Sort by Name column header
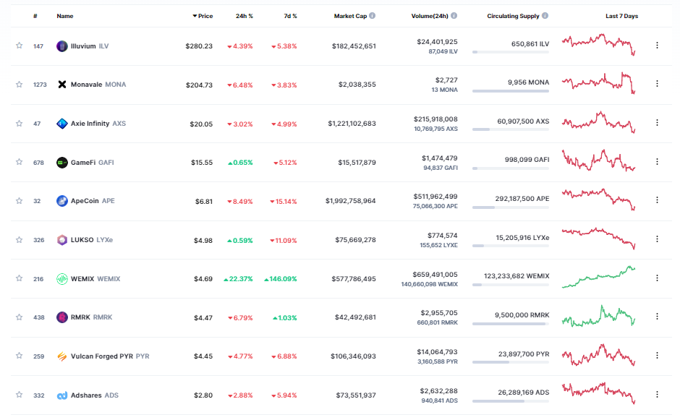 65,16
